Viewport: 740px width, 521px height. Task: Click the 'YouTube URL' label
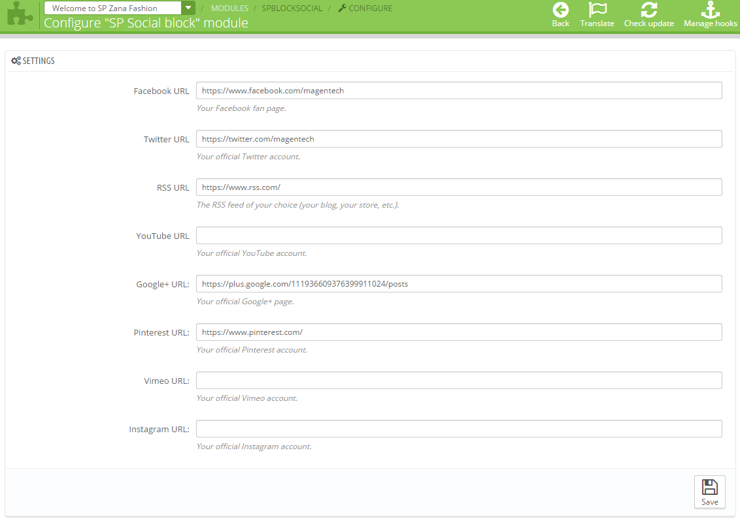162,236
